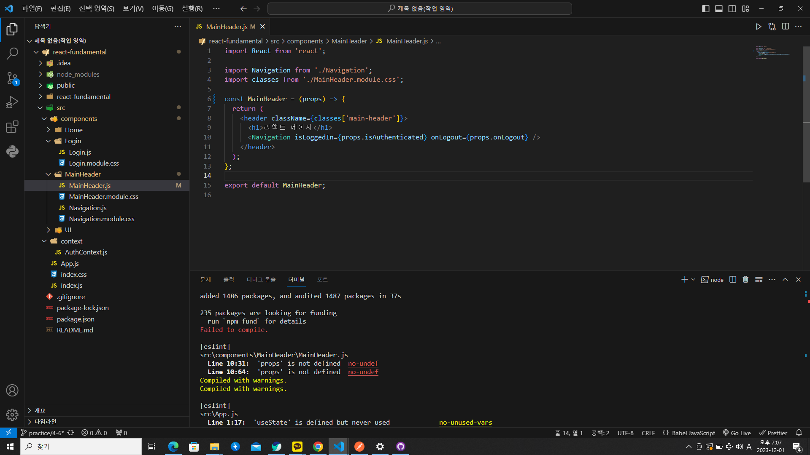The width and height of the screenshot is (810, 455).
Task: Launch Chrome from the taskbar
Action: coord(318,447)
